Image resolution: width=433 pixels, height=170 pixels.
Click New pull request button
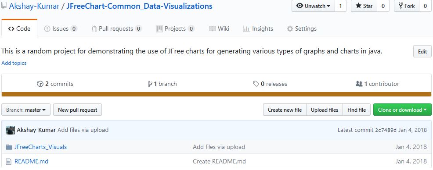point(78,110)
